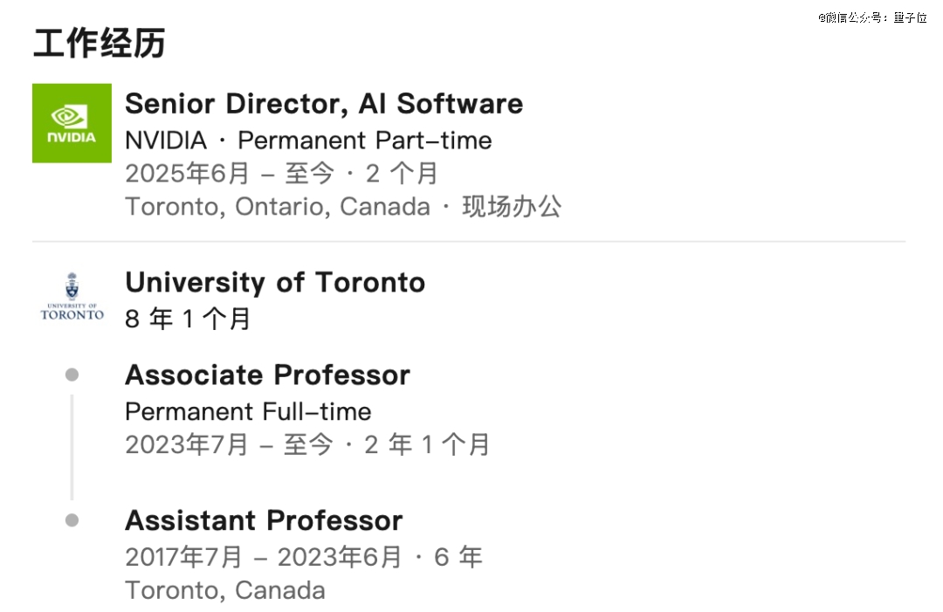Click the Permanent Full-time employment type
943x612 pixels.
pyautogui.click(x=248, y=412)
